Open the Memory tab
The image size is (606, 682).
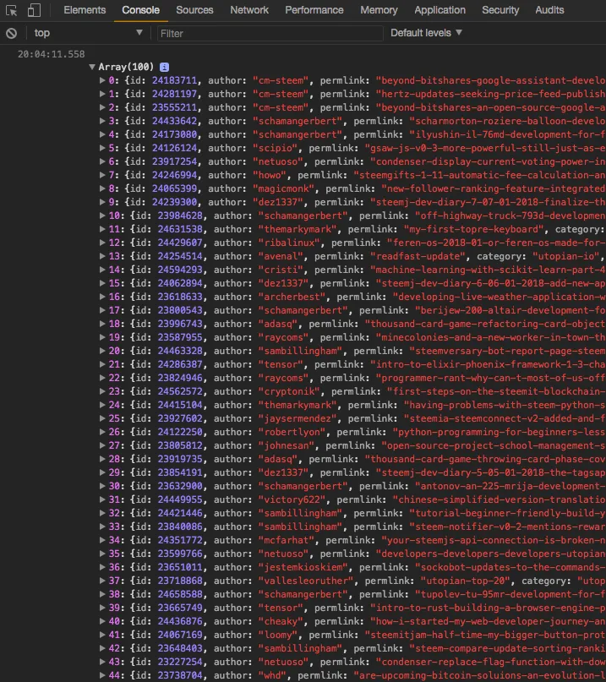tap(379, 10)
